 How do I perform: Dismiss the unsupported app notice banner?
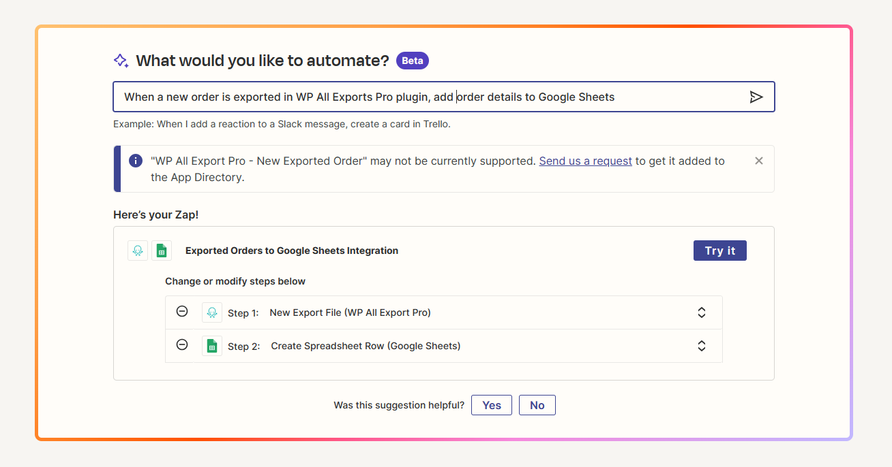coord(758,161)
